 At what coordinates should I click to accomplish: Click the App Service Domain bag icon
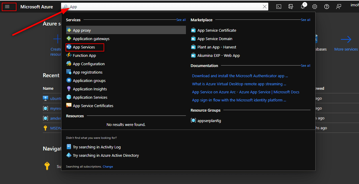point(193,39)
